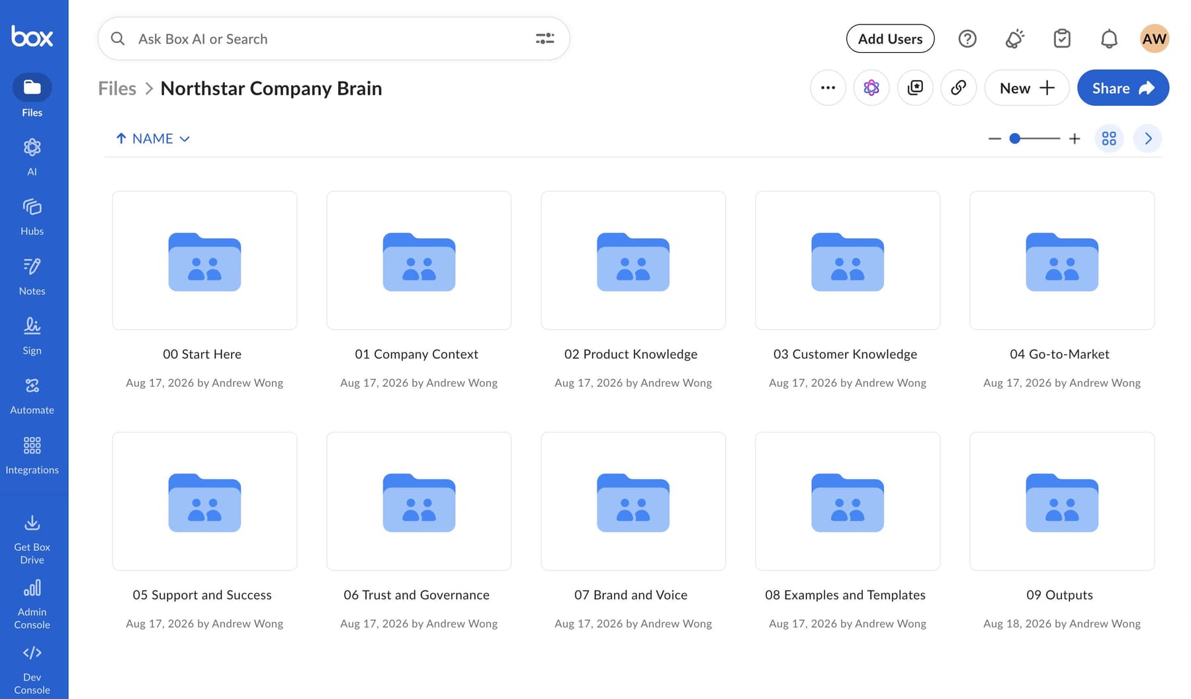The image size is (1191, 699).
Task: Open the Dev Console
Action: coord(32,670)
